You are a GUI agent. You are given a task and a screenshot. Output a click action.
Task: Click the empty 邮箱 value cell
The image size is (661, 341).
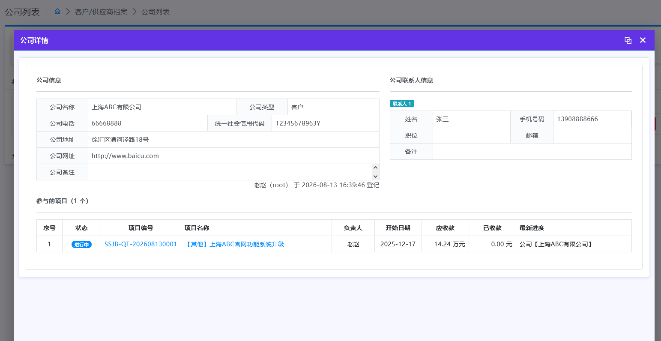click(x=592, y=135)
